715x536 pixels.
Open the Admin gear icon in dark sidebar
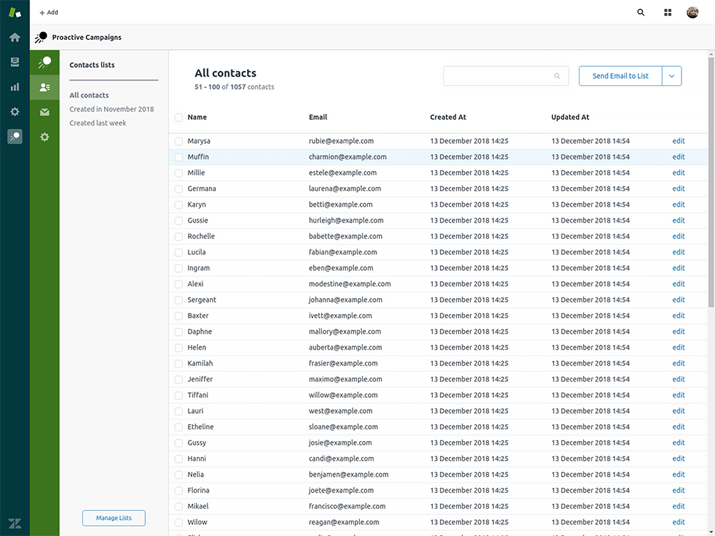click(x=15, y=112)
